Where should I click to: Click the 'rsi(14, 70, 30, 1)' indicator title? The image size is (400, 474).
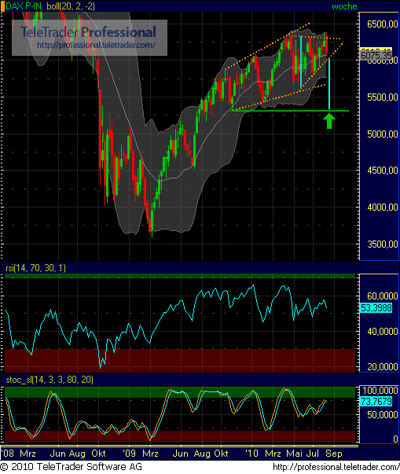[35, 268]
